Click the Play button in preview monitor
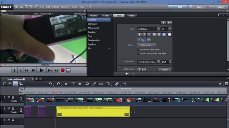Viewport: 229px width, 128px height. point(42,70)
